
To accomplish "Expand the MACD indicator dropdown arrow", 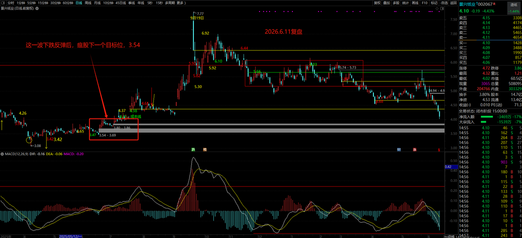I will 2,154.
